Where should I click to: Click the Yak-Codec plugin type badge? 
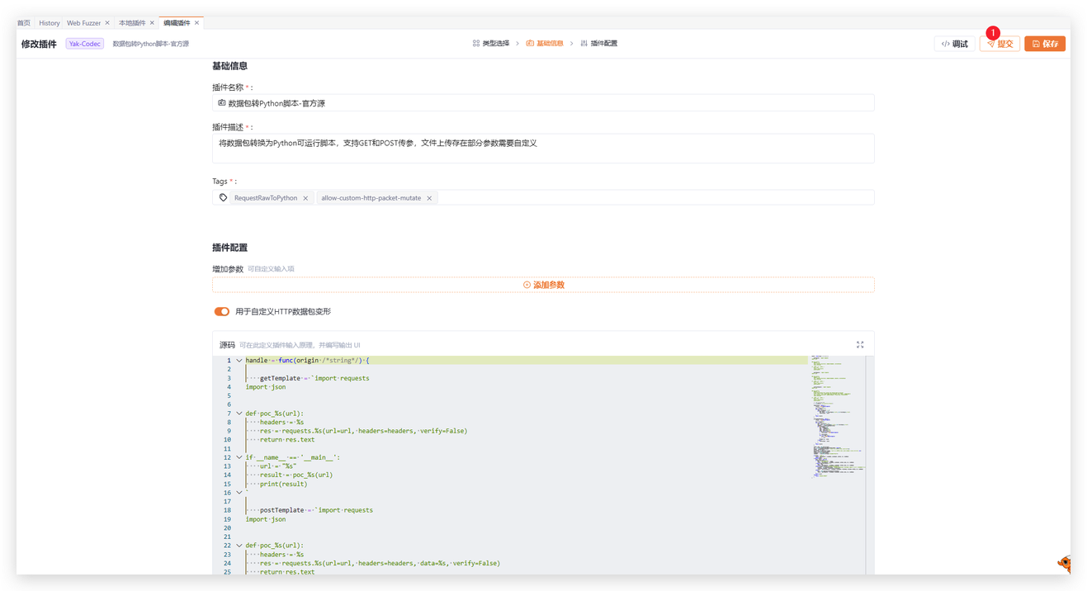(x=85, y=44)
